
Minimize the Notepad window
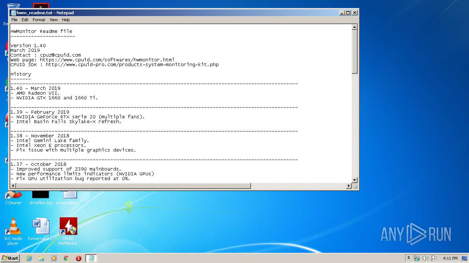tap(342, 12)
